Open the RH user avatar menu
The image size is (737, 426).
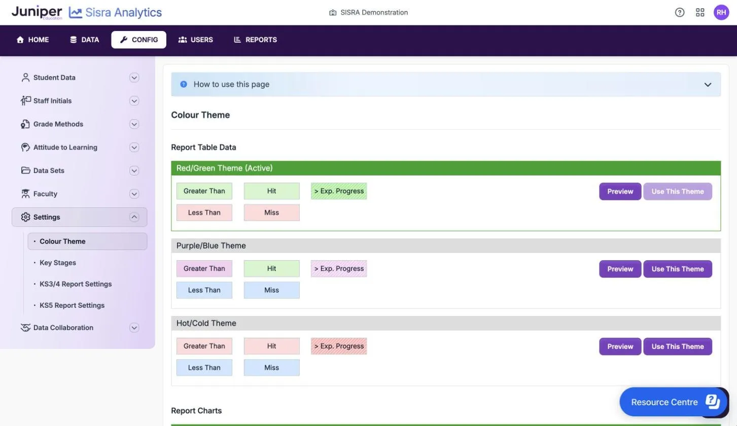point(721,13)
